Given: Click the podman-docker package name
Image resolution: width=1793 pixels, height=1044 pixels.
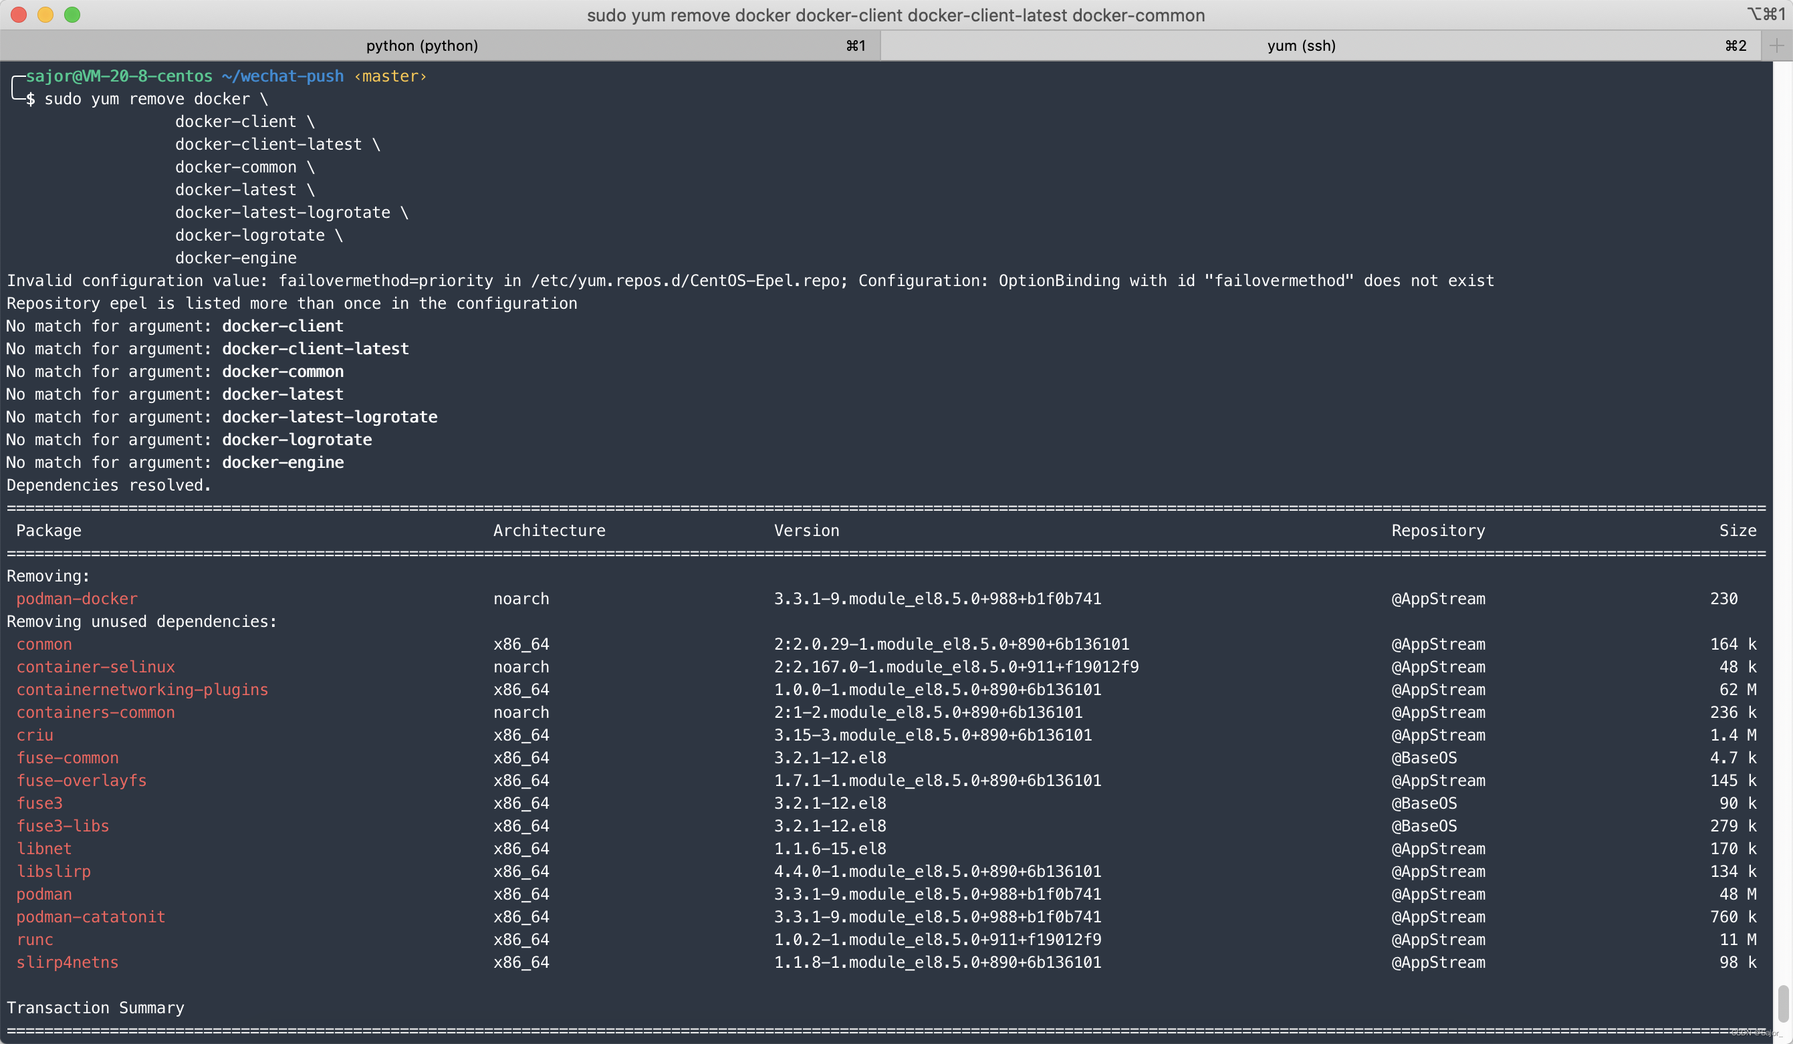Looking at the screenshot, I should pos(77,599).
